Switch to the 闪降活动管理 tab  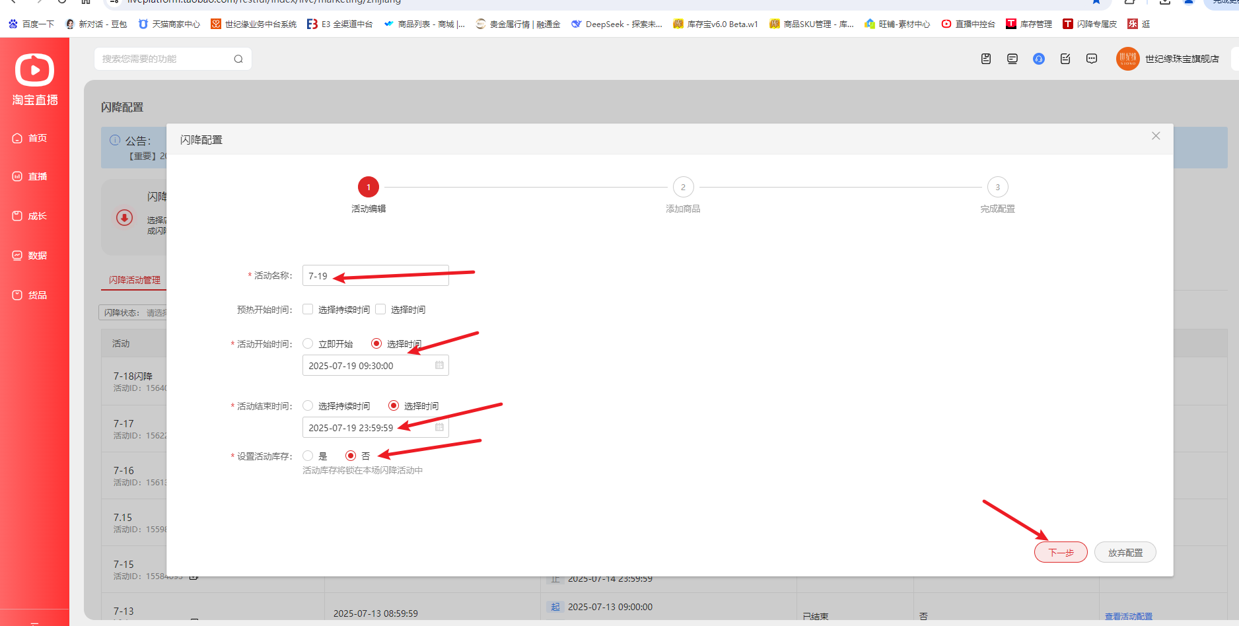click(135, 280)
